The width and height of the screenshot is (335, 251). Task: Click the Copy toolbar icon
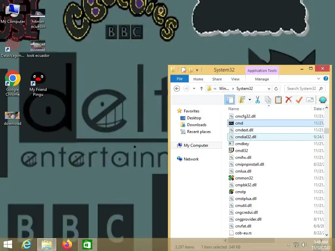[268, 100]
